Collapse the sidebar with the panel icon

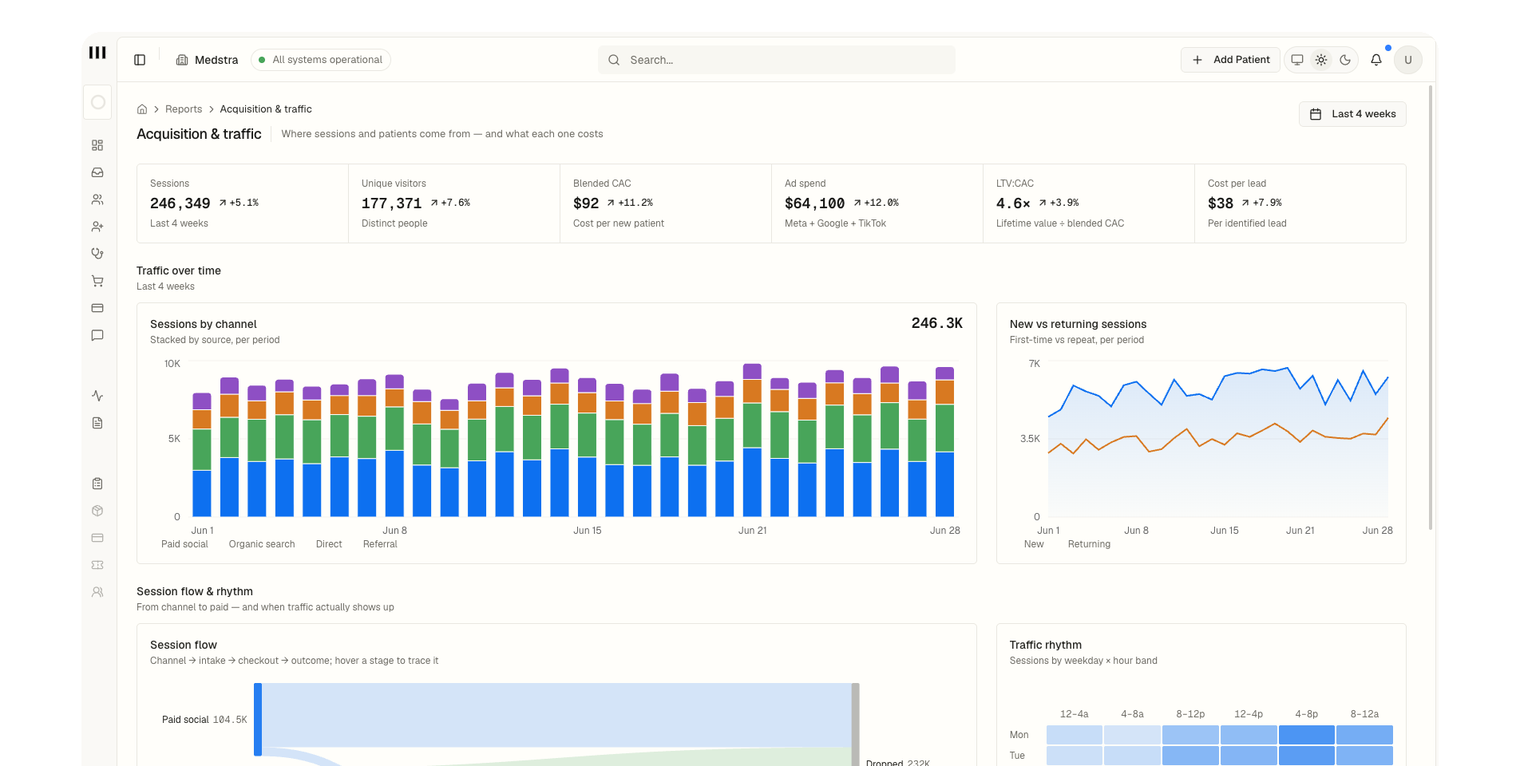[x=140, y=60]
